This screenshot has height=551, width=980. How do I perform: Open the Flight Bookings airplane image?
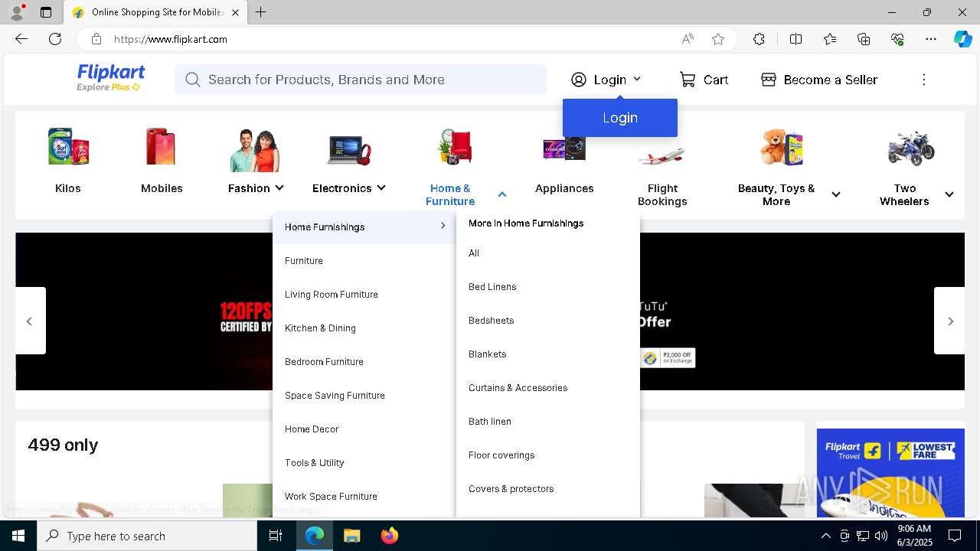tap(661, 156)
